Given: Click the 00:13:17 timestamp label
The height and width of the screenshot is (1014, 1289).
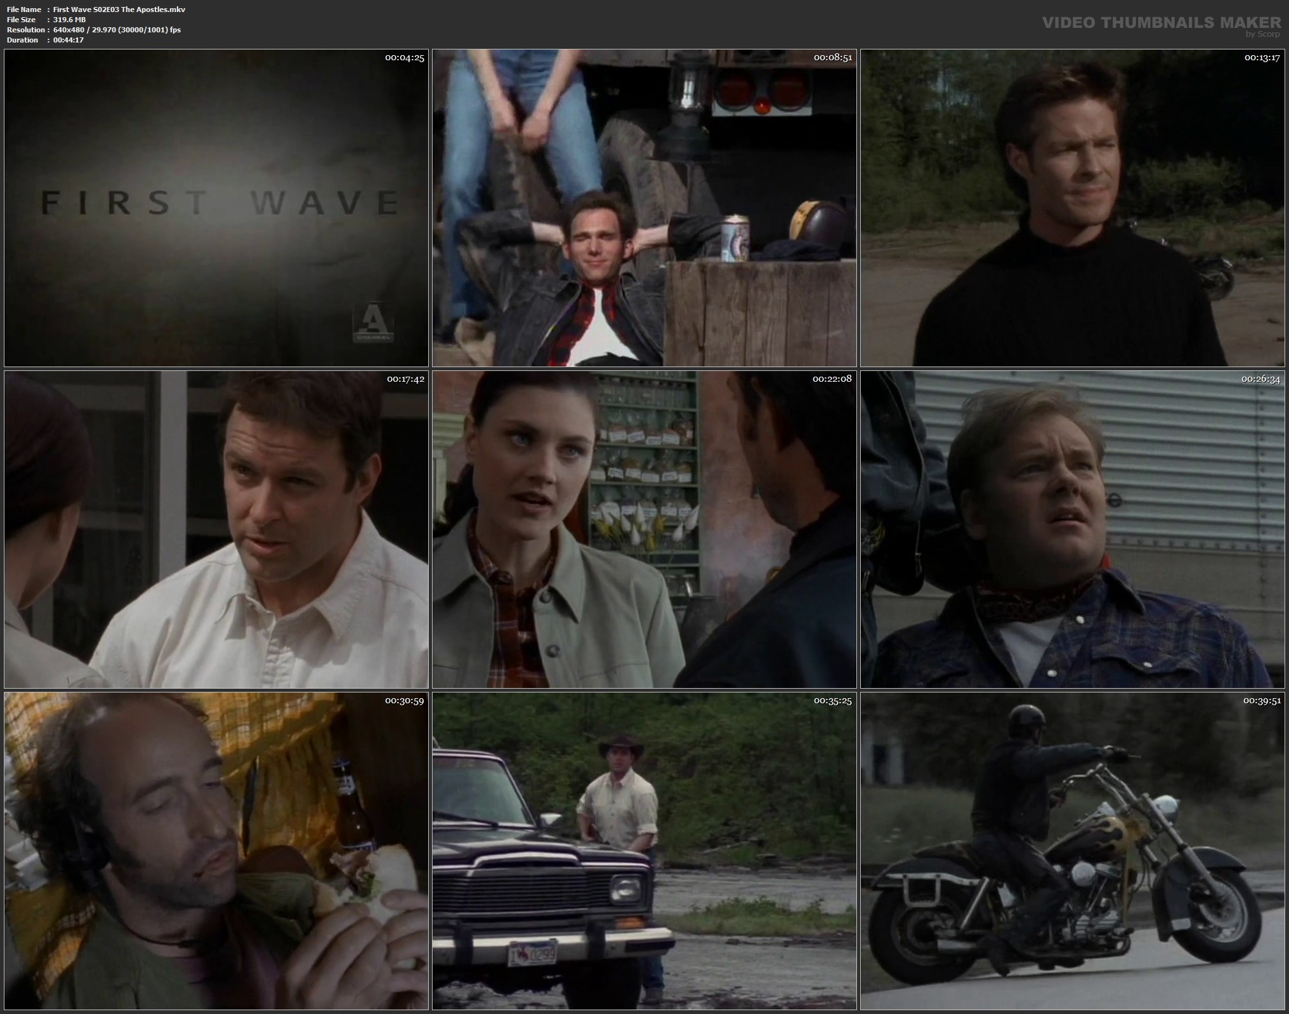Looking at the screenshot, I should click(x=1262, y=58).
